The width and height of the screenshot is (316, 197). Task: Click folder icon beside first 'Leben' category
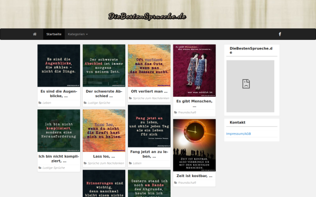(40, 103)
